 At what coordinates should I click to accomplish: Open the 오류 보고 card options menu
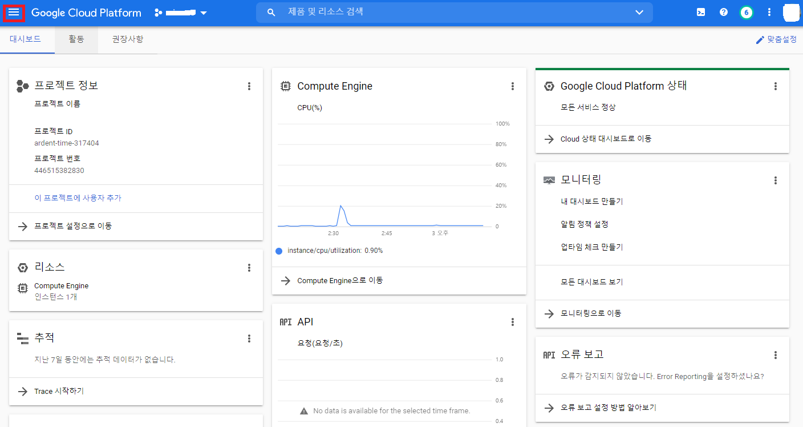tap(775, 355)
